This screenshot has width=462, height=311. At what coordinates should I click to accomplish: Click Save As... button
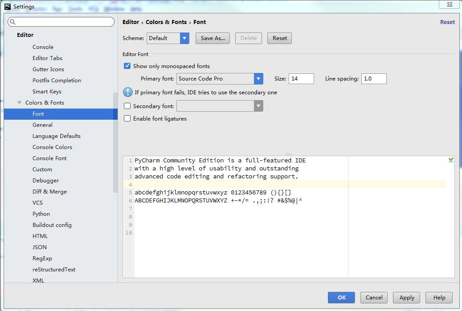coord(213,38)
